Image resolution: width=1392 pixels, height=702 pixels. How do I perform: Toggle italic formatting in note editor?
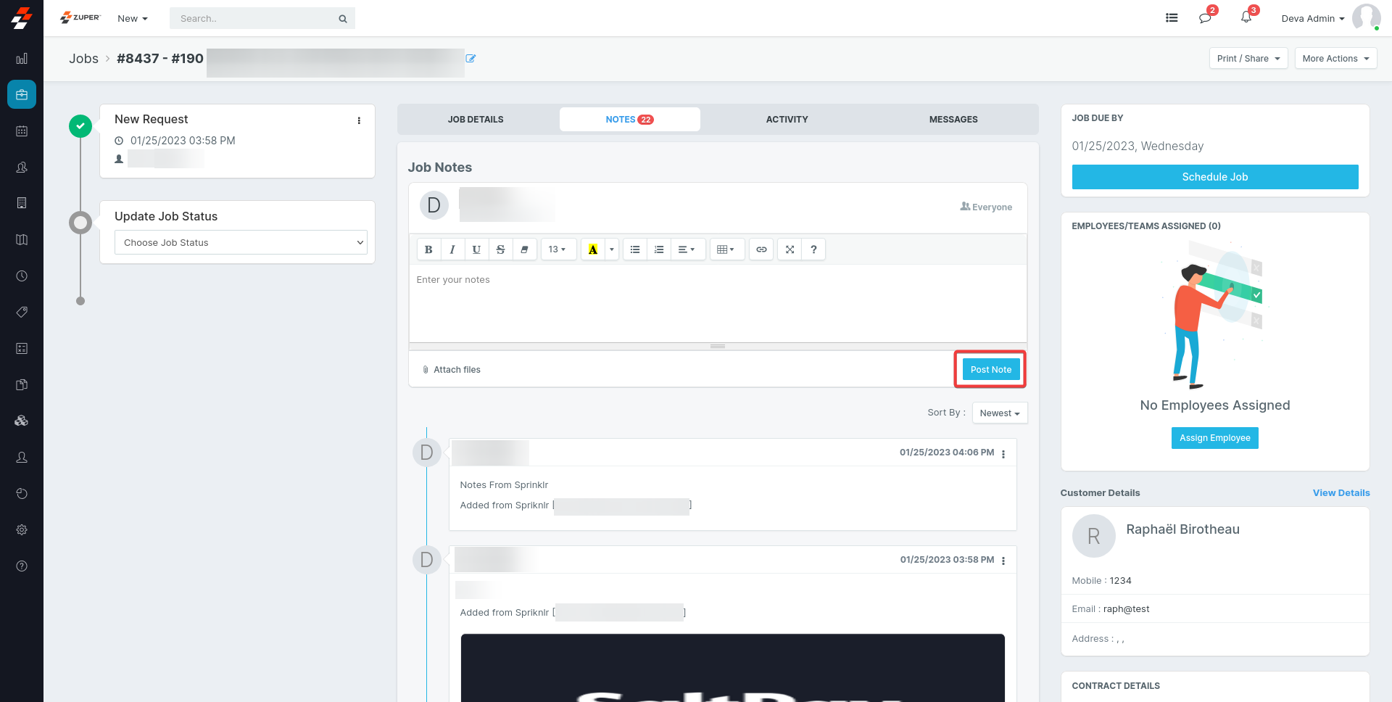pyautogui.click(x=452, y=249)
